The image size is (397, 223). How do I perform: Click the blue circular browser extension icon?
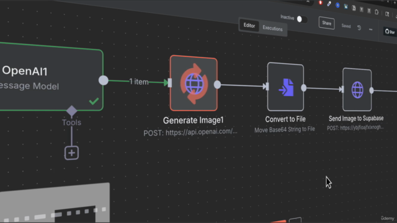point(337,5)
